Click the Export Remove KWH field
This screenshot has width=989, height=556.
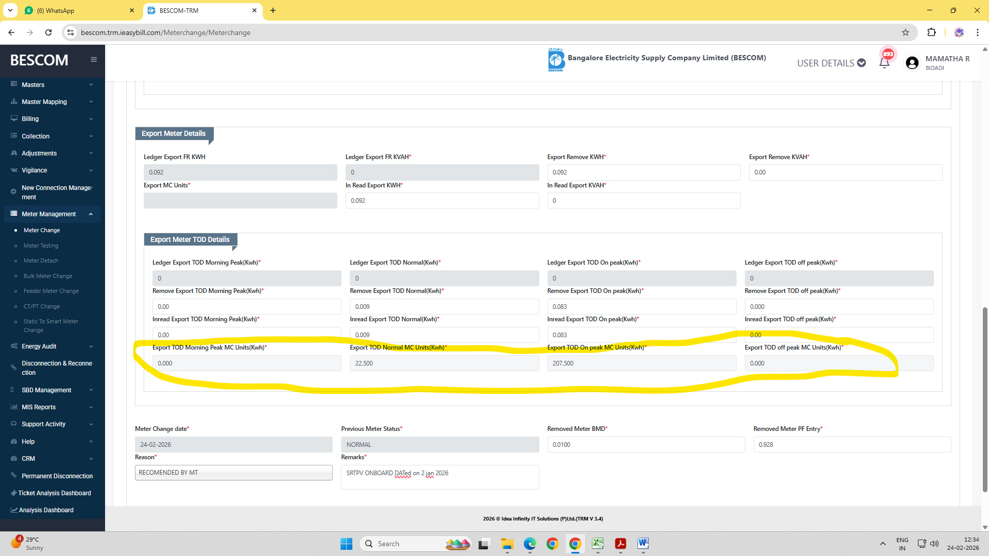[643, 172]
